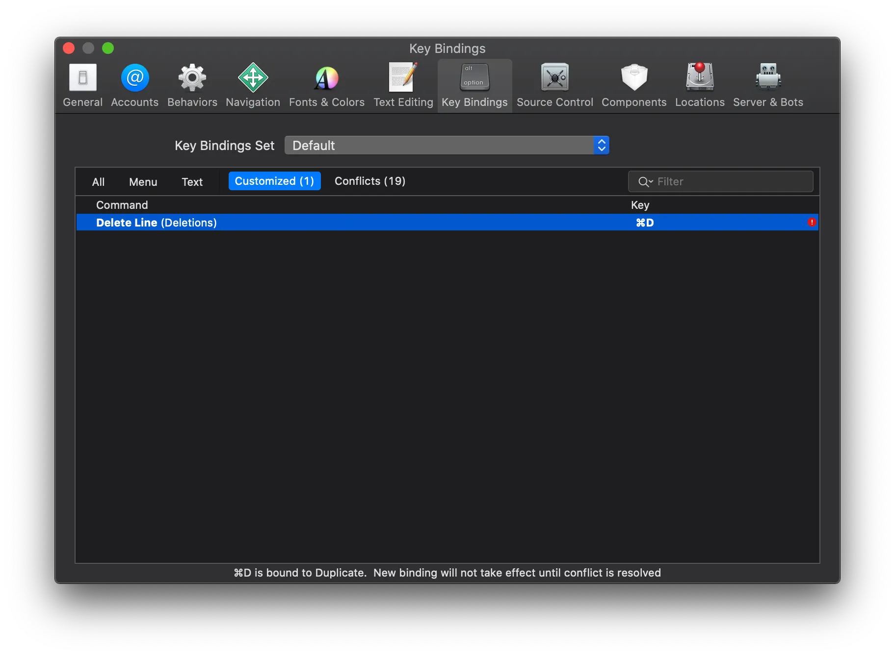The height and width of the screenshot is (656, 895).
Task: Click the red conflict warning indicator
Action: [812, 222]
